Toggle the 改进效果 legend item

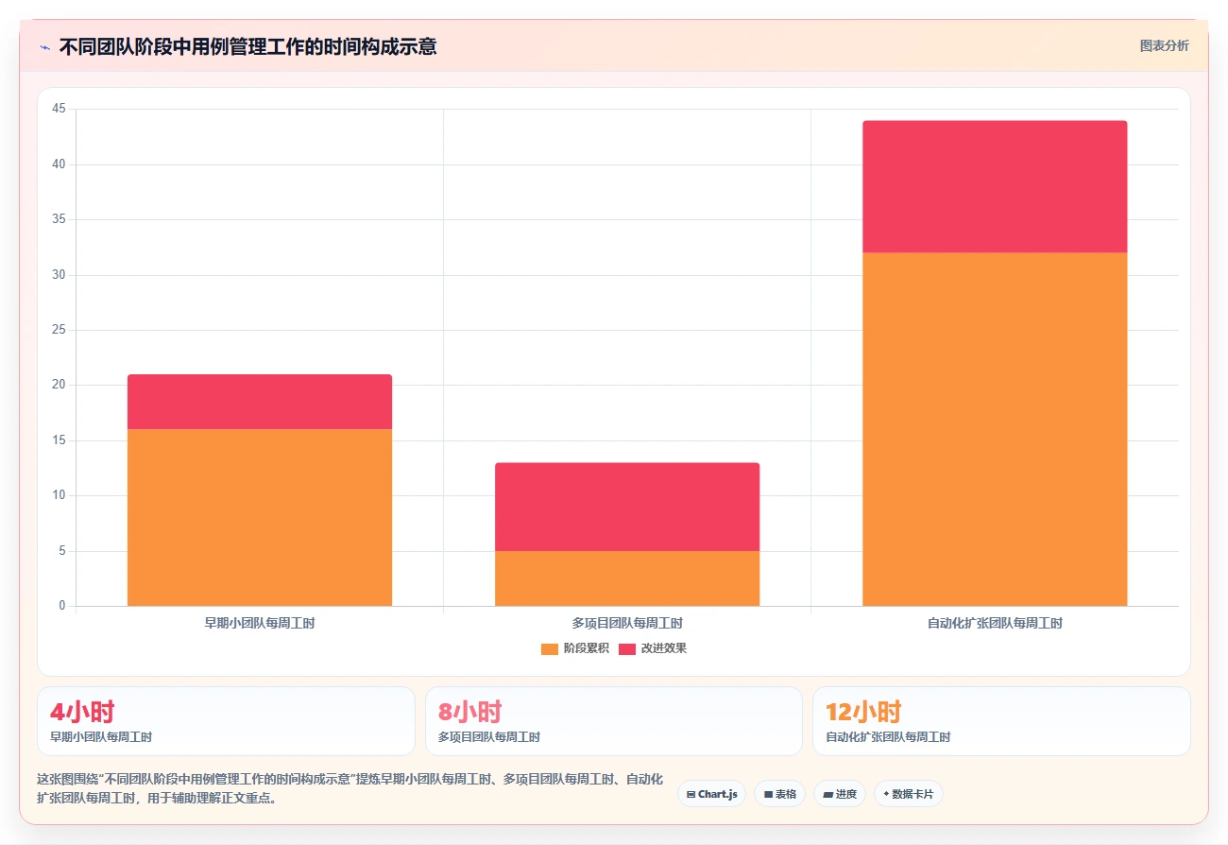tap(652, 648)
